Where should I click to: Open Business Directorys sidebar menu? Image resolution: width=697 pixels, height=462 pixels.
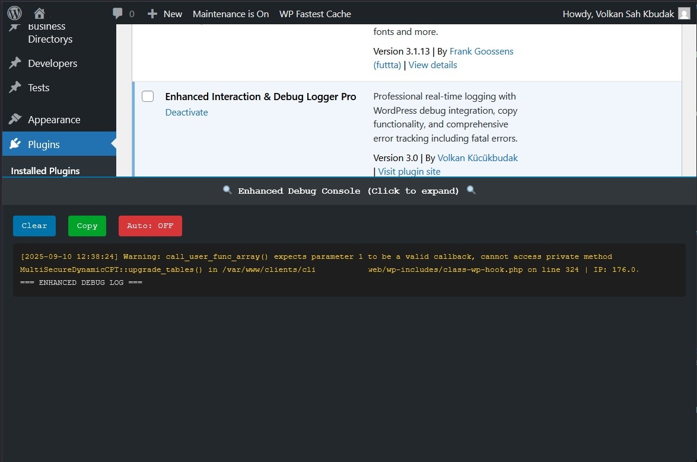pos(59,33)
